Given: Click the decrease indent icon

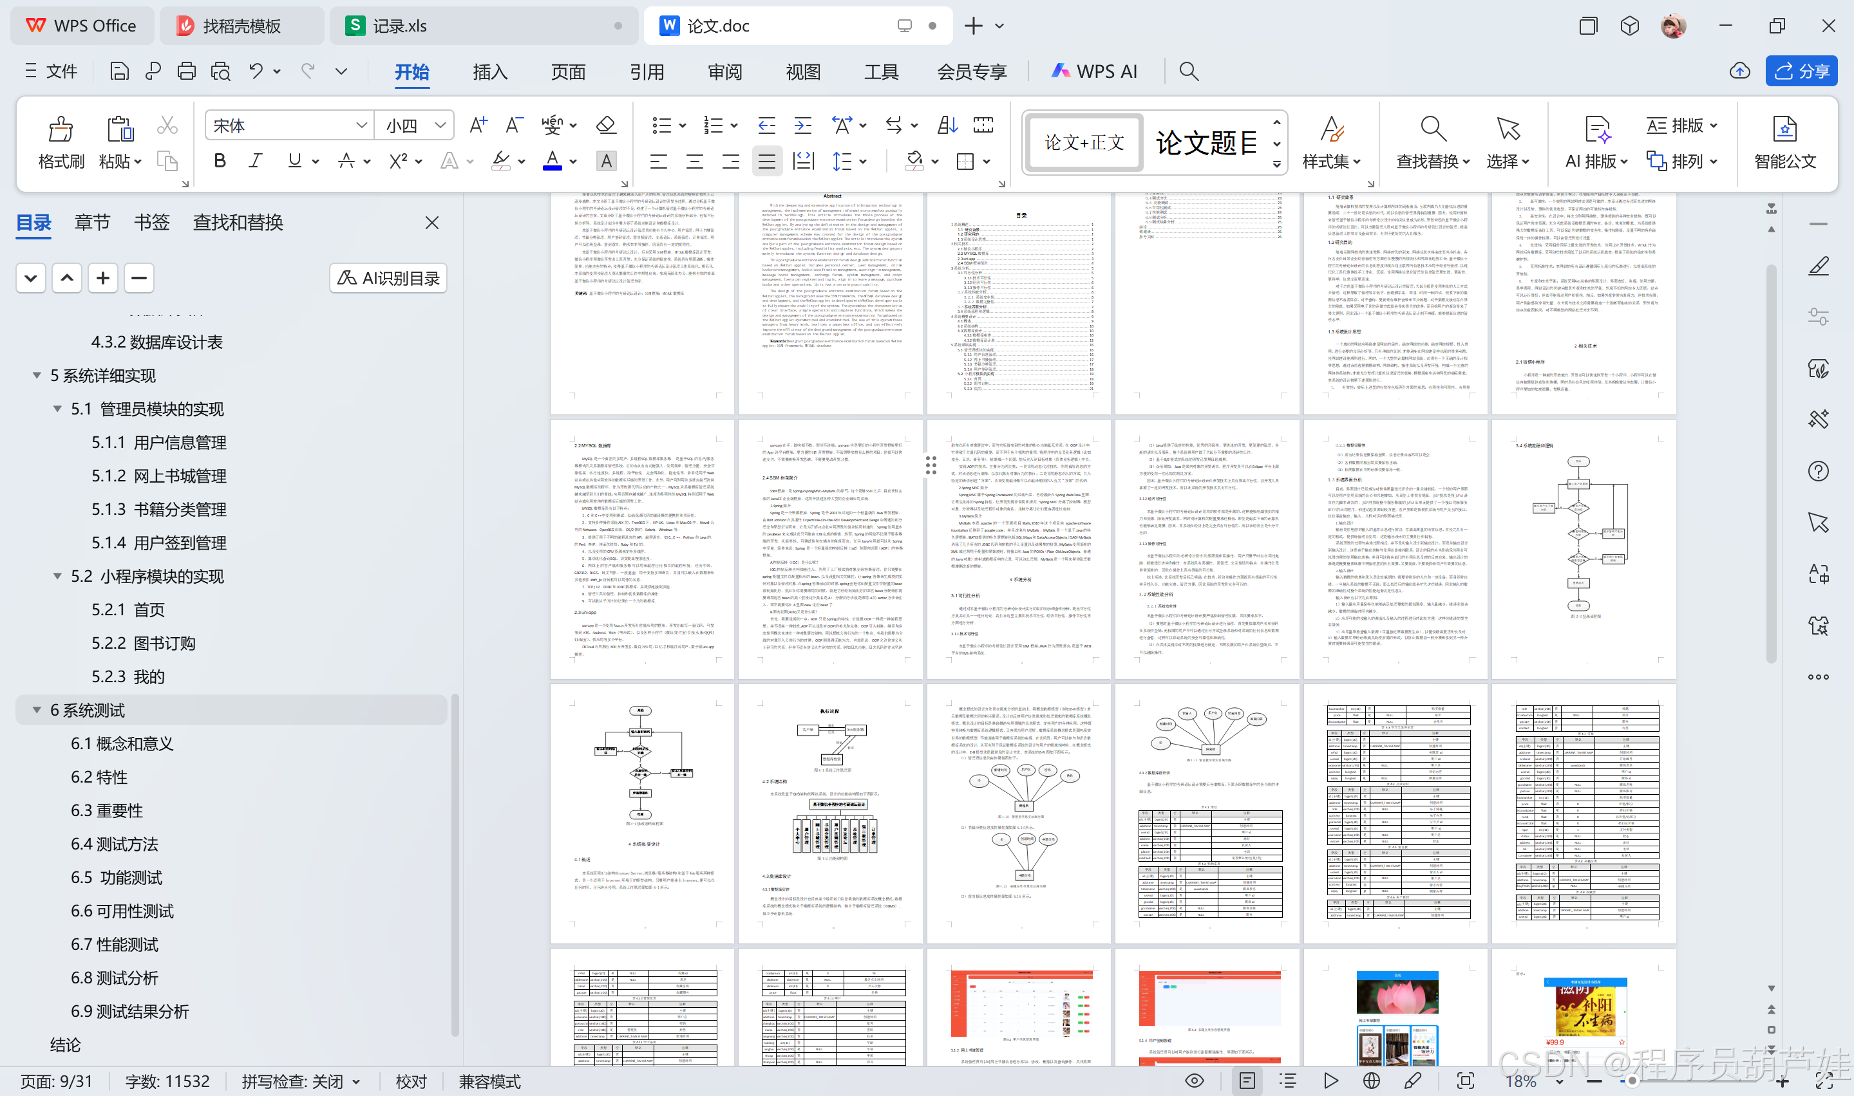Looking at the screenshot, I should pos(766,125).
